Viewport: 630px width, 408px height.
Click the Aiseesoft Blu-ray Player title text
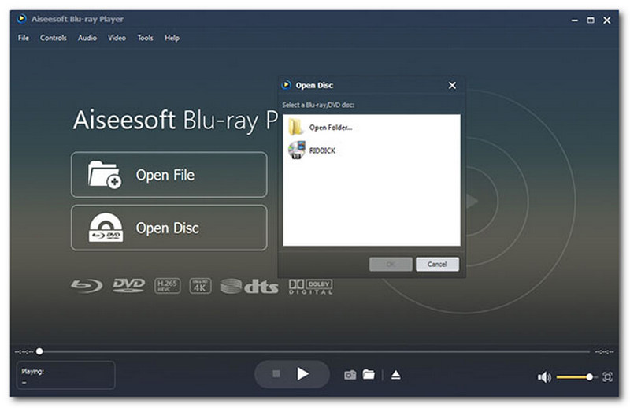pyautogui.click(x=77, y=19)
